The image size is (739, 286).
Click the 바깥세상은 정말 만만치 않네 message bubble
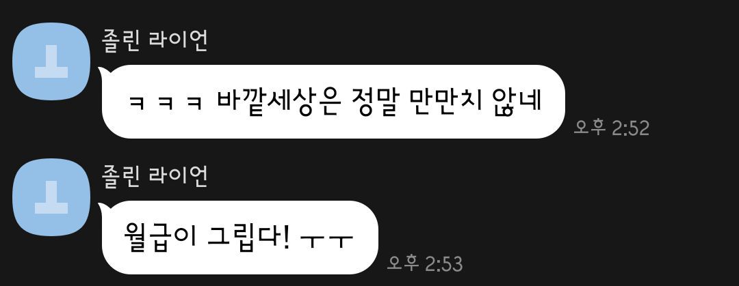pyautogui.click(x=333, y=102)
